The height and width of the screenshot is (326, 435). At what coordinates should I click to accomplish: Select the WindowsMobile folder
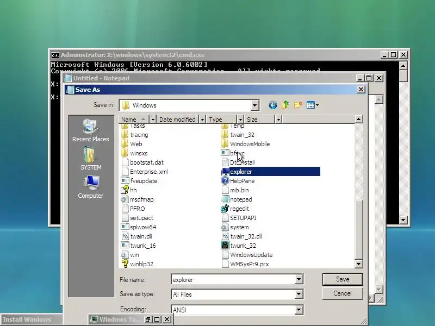pyautogui.click(x=246, y=144)
